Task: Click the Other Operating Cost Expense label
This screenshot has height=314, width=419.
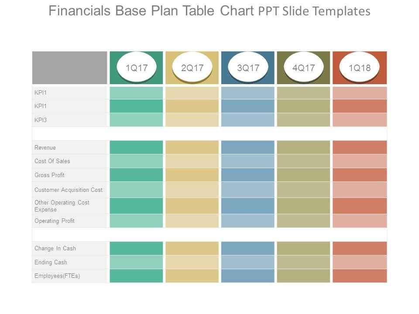Action: 62,206
